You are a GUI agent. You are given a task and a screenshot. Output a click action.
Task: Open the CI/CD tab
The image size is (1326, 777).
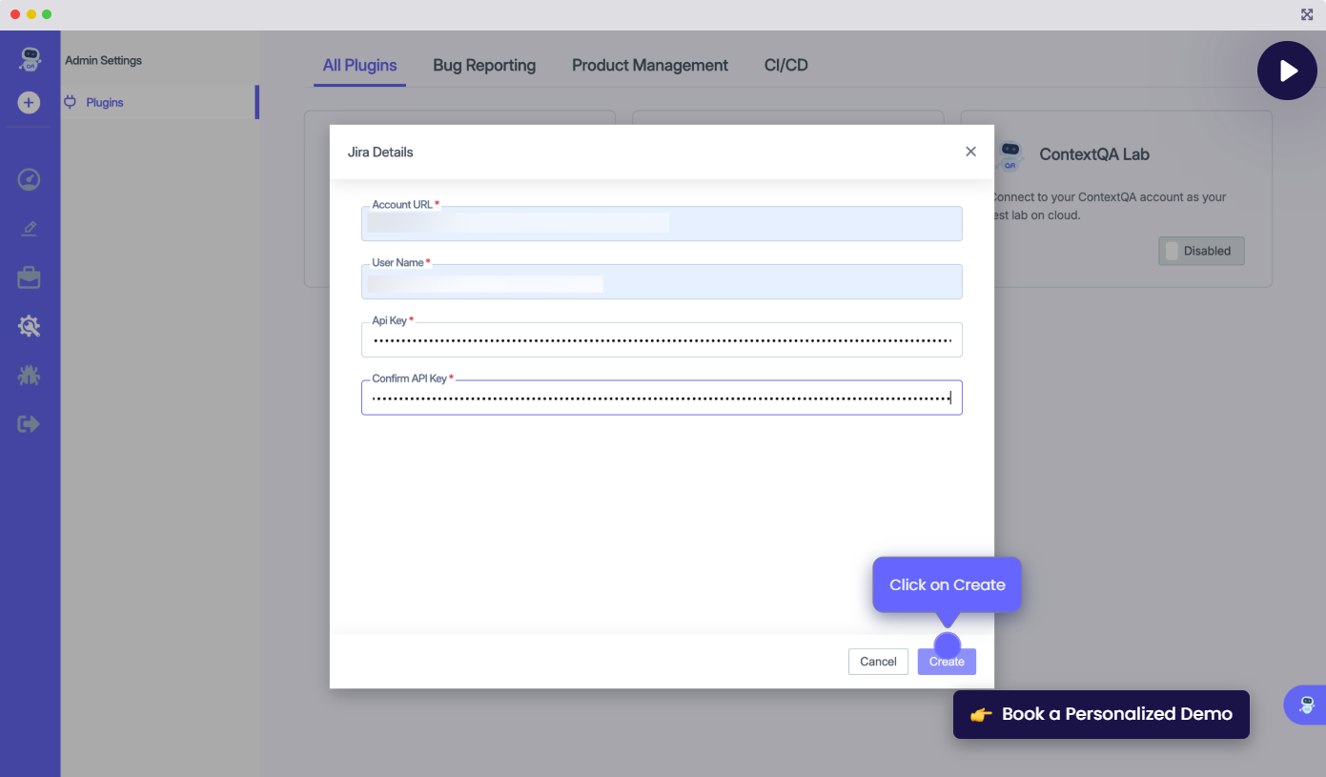pos(785,66)
